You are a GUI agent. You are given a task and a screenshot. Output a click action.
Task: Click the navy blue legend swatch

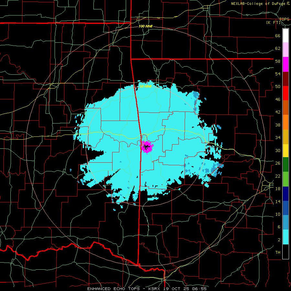coord(286,194)
